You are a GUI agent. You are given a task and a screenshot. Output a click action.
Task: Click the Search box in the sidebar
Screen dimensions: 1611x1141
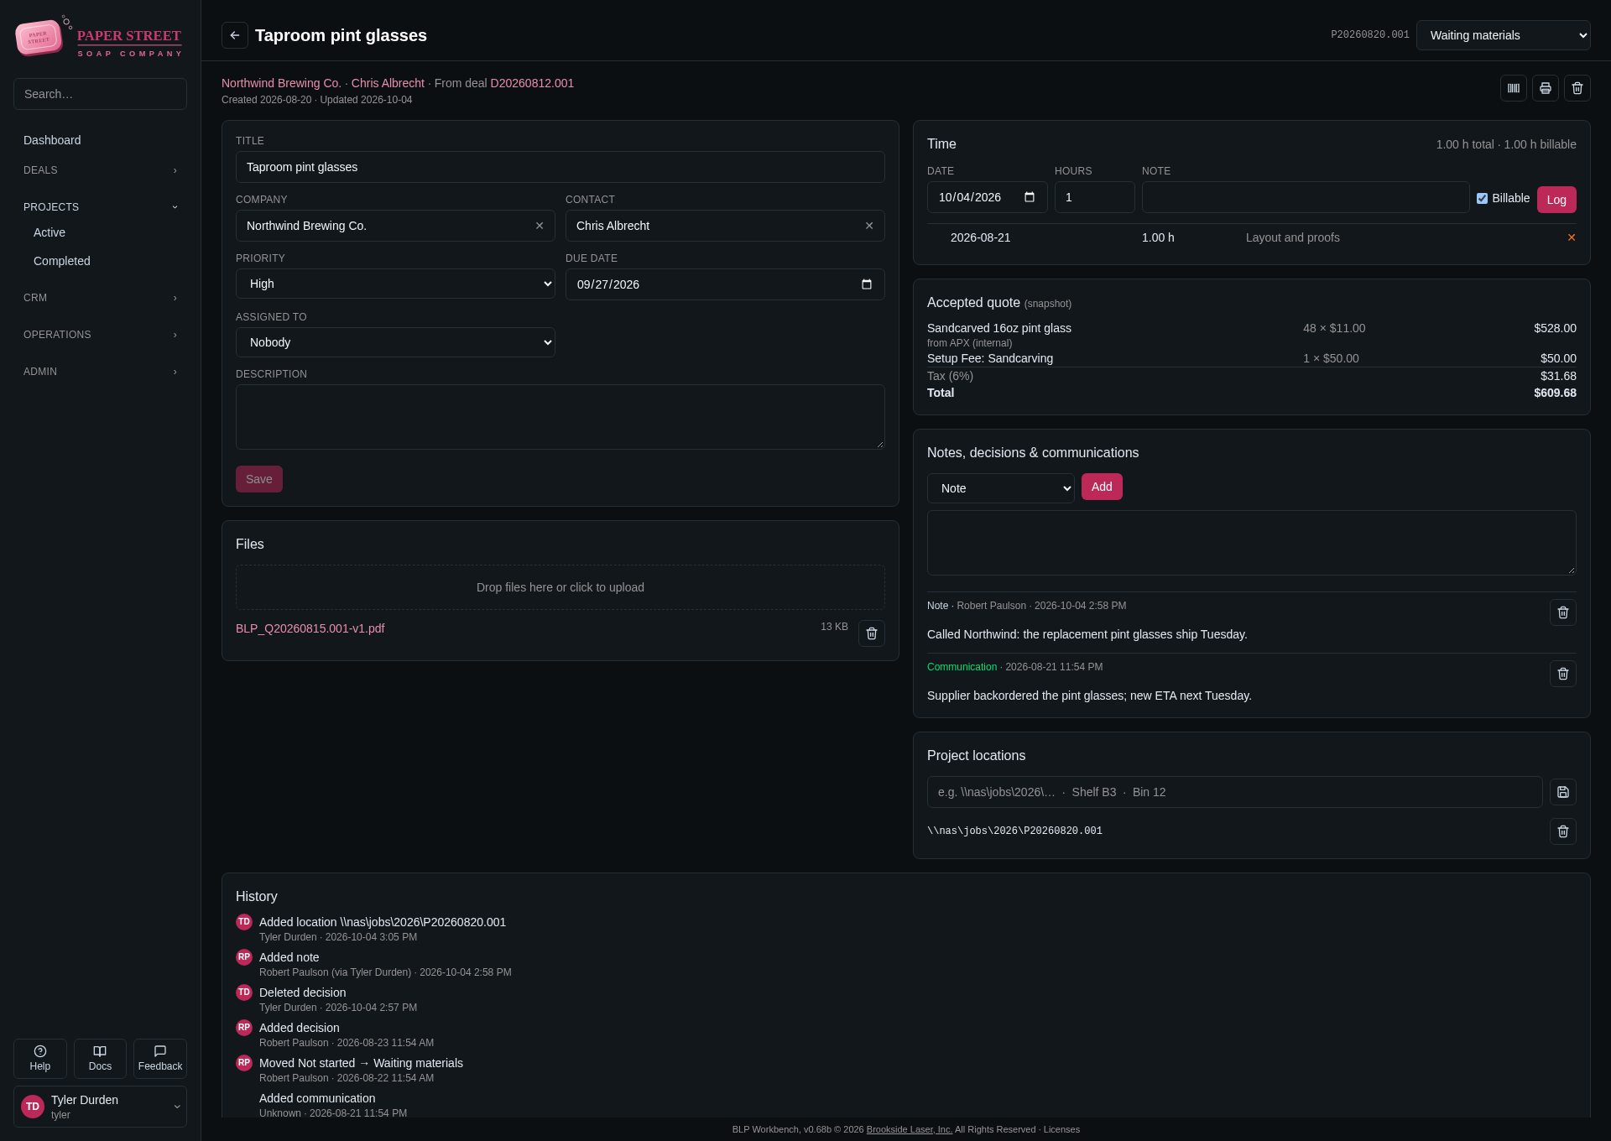(x=100, y=94)
